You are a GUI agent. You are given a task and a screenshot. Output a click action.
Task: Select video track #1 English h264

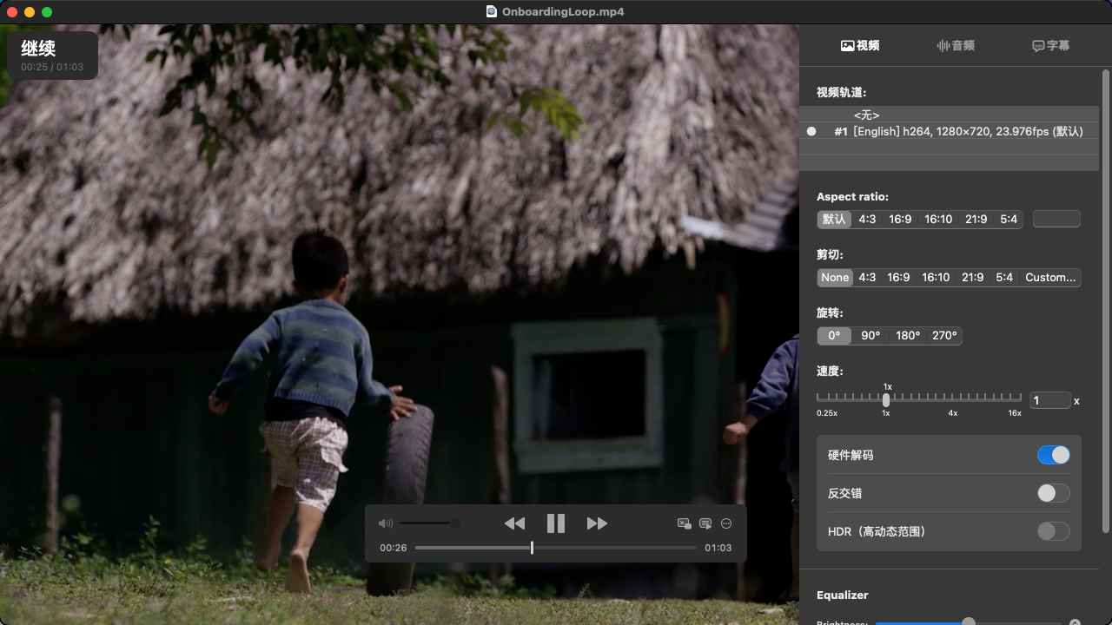tap(949, 131)
